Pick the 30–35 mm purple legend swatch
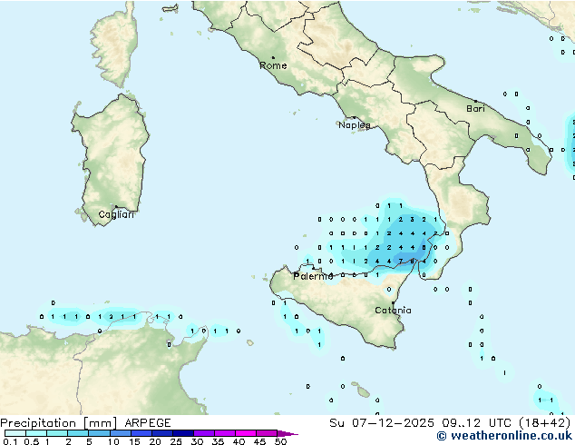The width and height of the screenshot is (575, 445). click(203, 433)
